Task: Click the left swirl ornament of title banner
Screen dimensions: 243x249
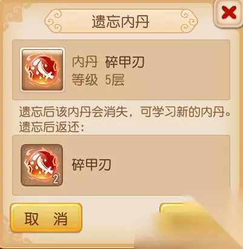Action: coord(53,21)
